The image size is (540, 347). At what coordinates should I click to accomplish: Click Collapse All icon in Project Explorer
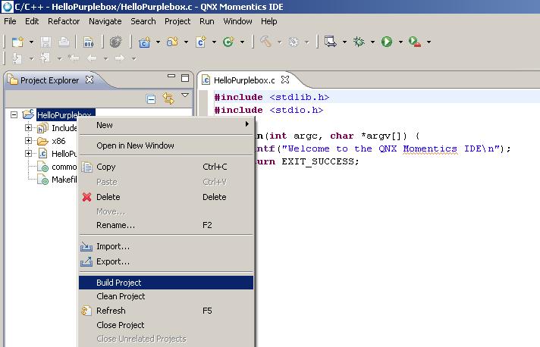151,99
